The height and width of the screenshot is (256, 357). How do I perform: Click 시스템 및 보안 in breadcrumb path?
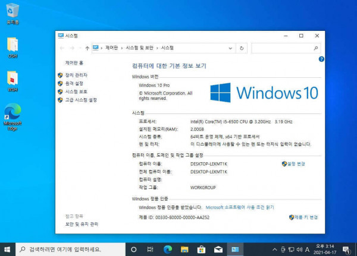click(x=140, y=48)
